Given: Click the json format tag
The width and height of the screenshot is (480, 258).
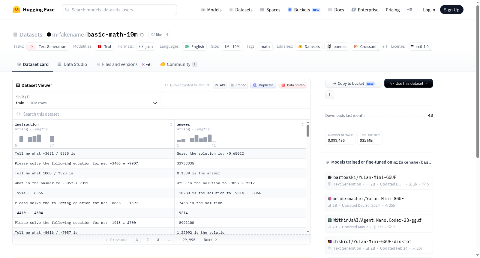Looking at the screenshot, I should [x=146, y=46].
